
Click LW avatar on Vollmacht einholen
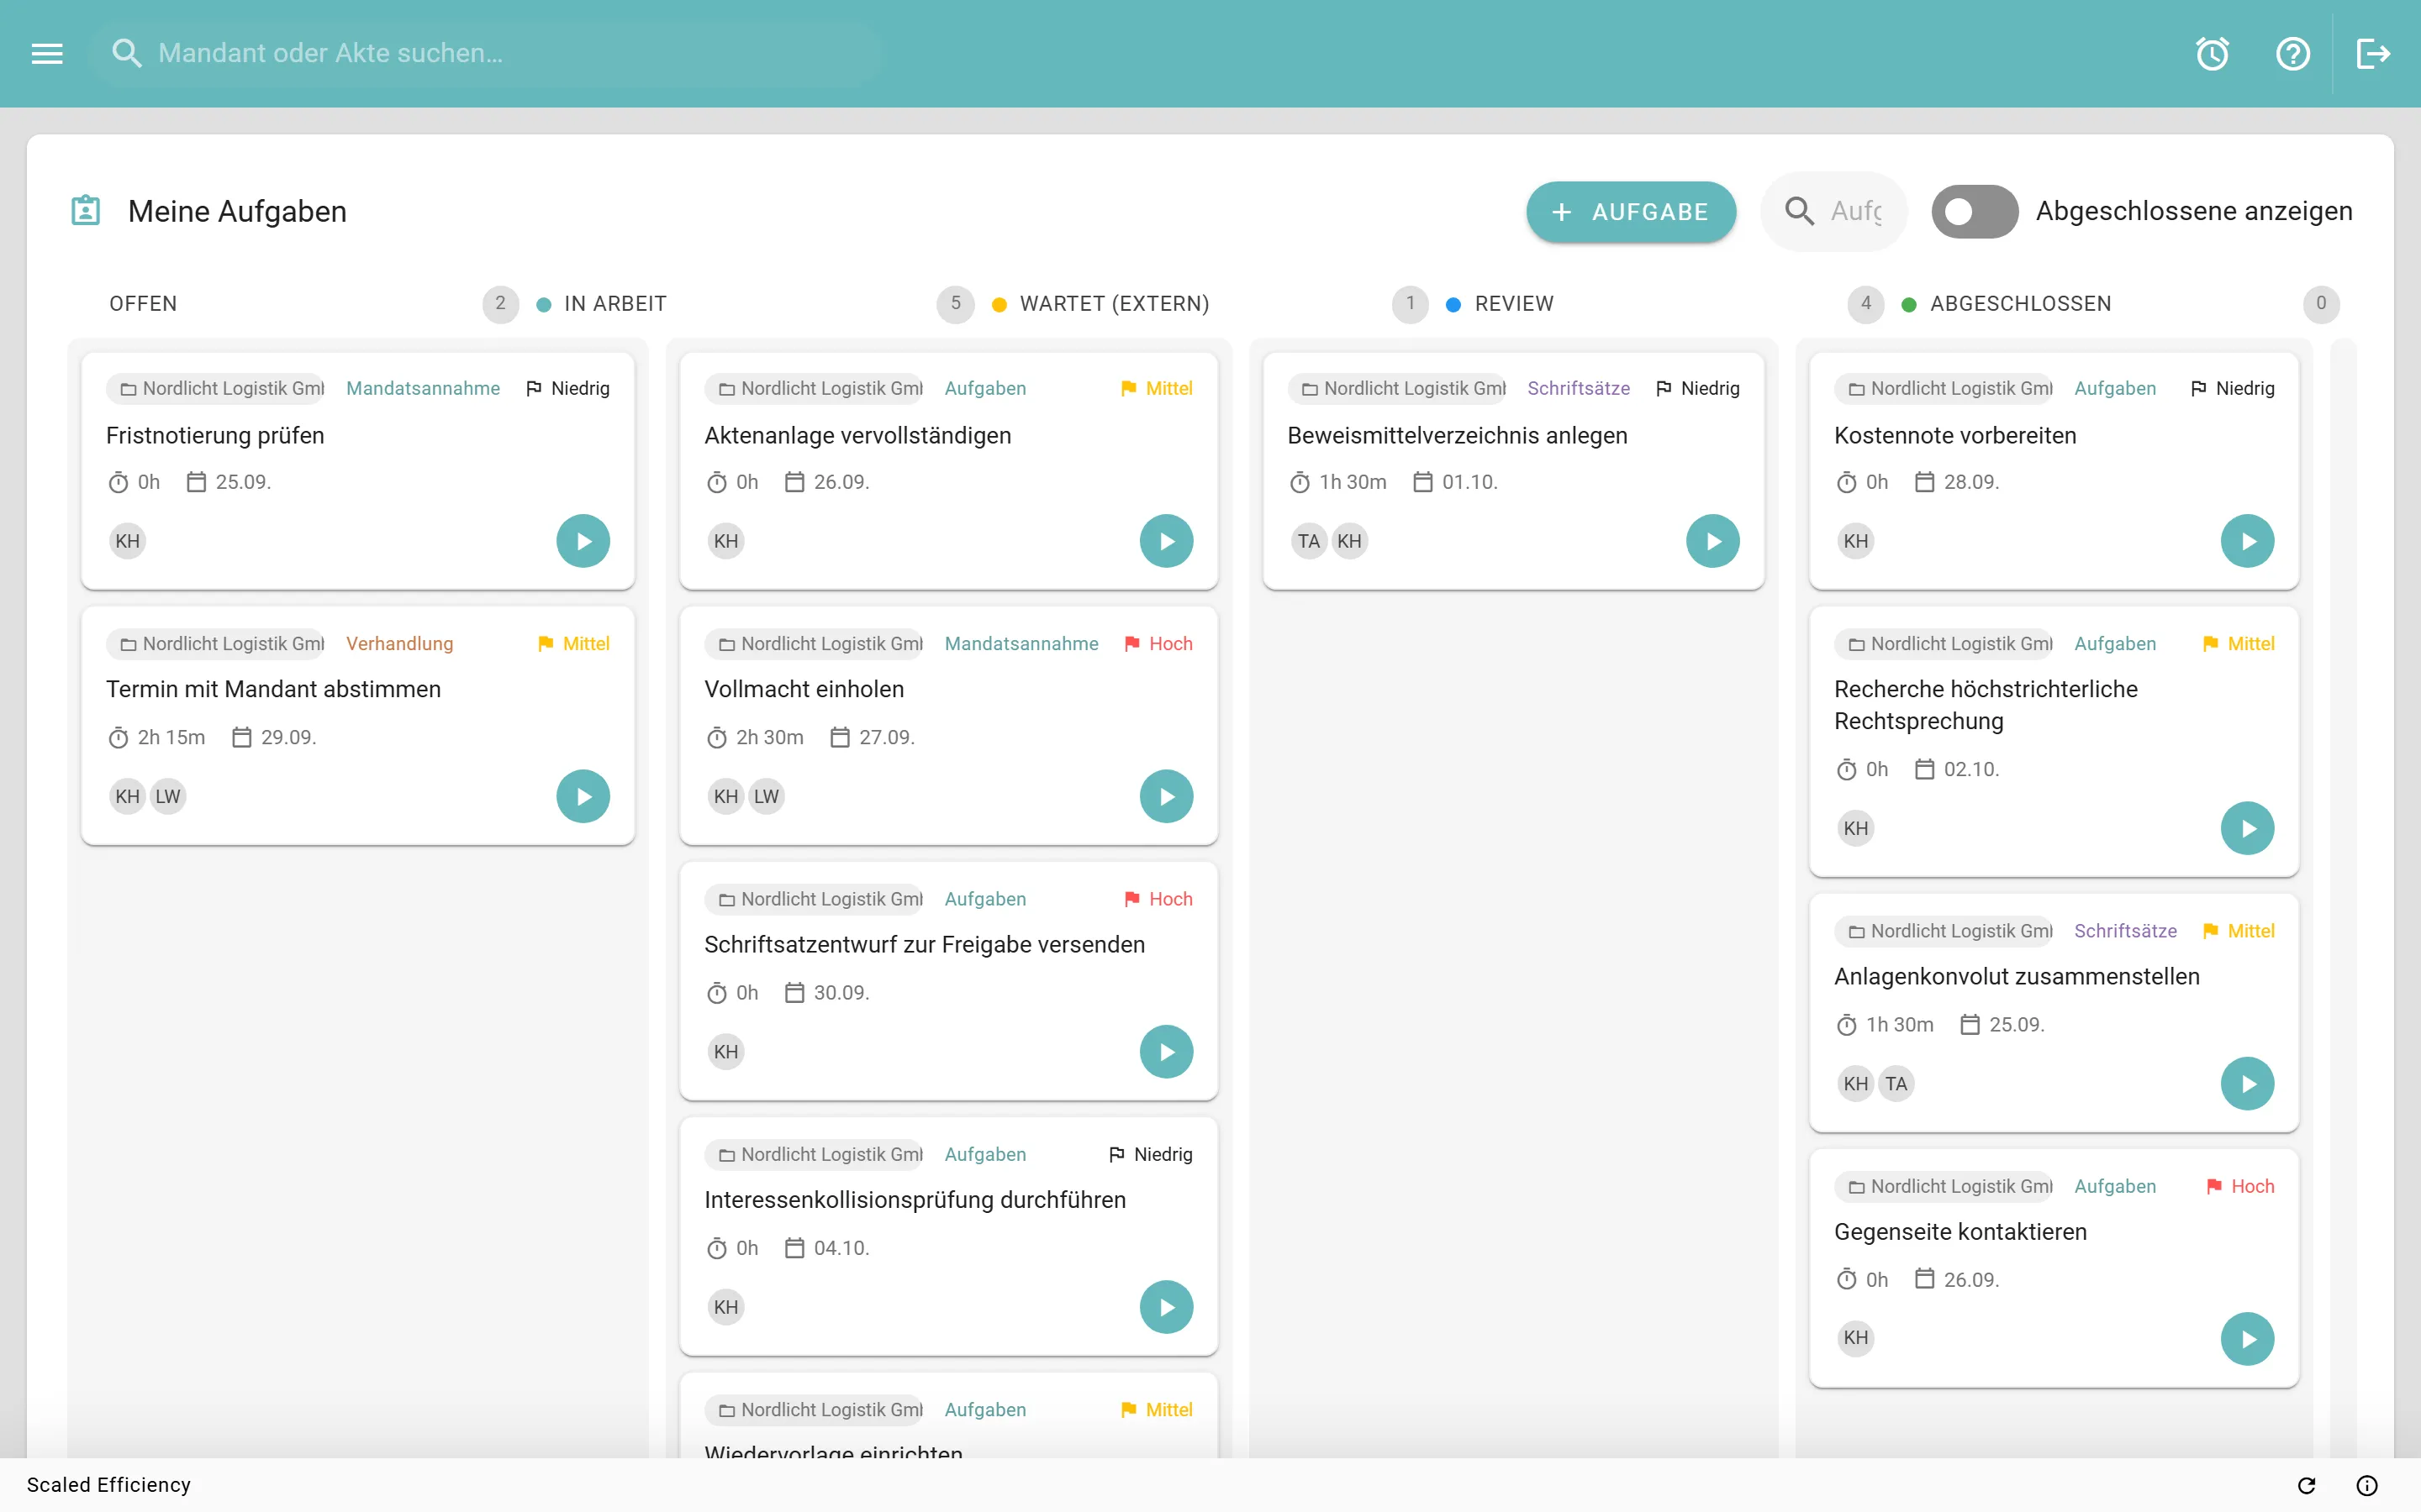coord(767,796)
